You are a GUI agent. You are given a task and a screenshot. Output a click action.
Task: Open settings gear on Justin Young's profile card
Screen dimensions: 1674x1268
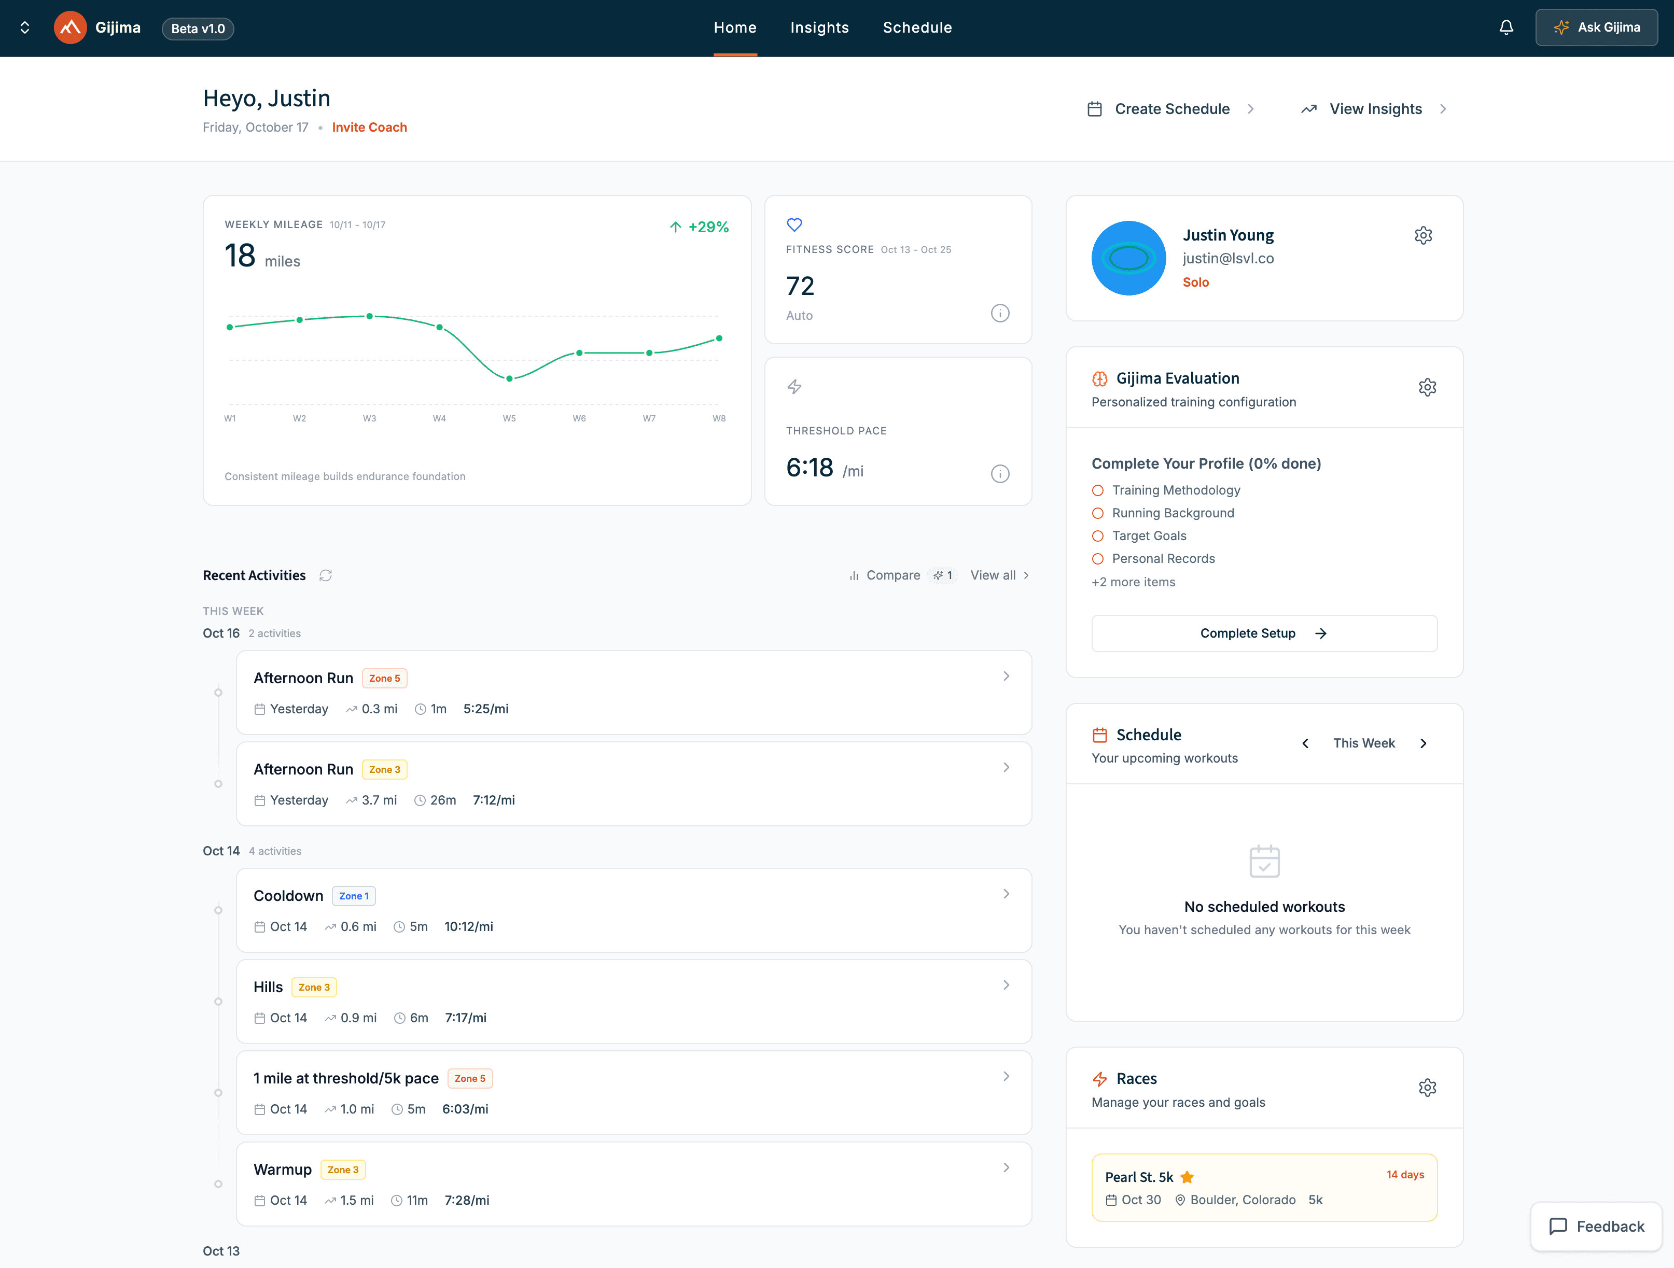point(1424,235)
